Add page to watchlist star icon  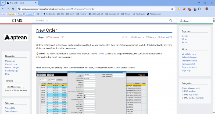point(63,37)
